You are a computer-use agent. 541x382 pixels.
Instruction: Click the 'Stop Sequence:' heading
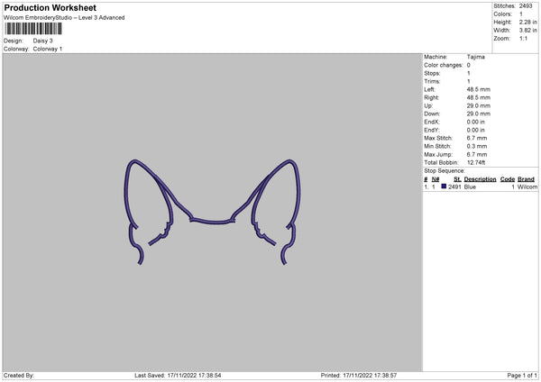[x=445, y=170]
